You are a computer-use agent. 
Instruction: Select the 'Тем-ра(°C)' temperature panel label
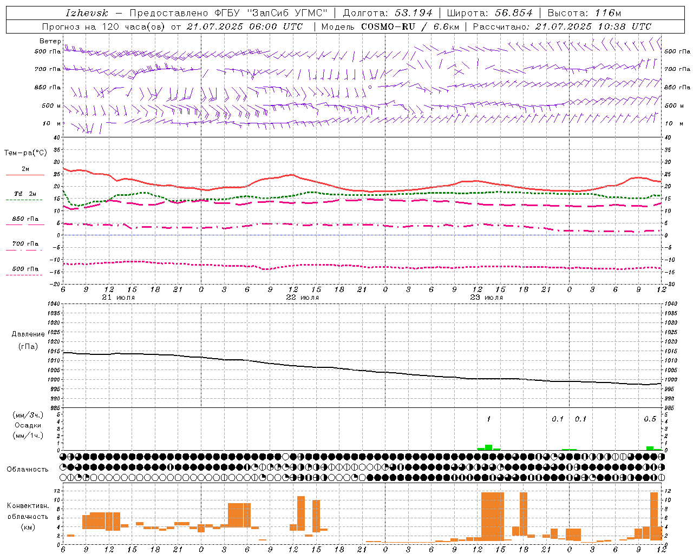coord(25,153)
